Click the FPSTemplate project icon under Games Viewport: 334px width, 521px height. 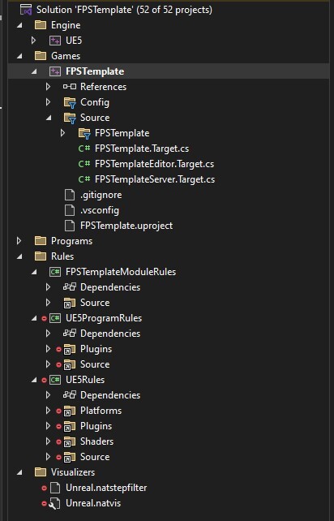[x=55, y=71]
